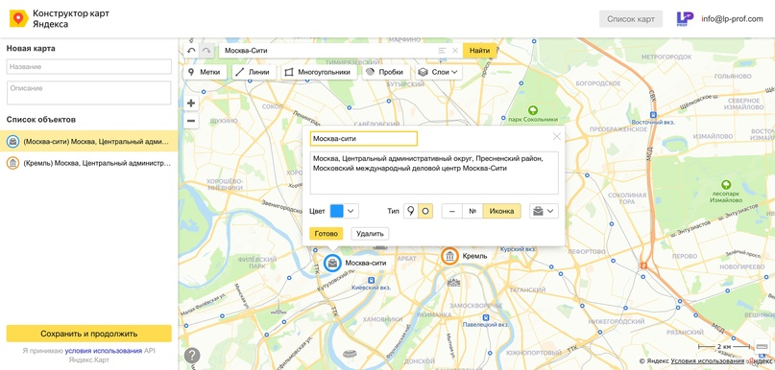The image size is (775, 370).
Task: Choose the № numbered marker style
Action: (x=472, y=211)
